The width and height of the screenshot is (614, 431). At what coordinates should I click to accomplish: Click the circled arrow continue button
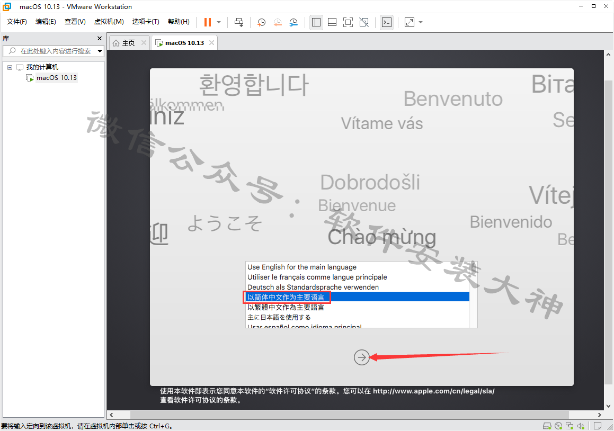click(x=361, y=357)
